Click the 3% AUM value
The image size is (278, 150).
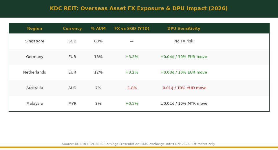(x=98, y=103)
